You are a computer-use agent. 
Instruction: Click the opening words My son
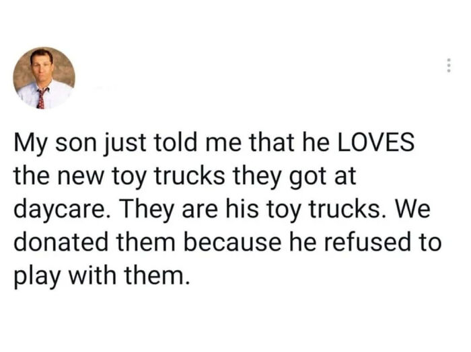[55, 143]
